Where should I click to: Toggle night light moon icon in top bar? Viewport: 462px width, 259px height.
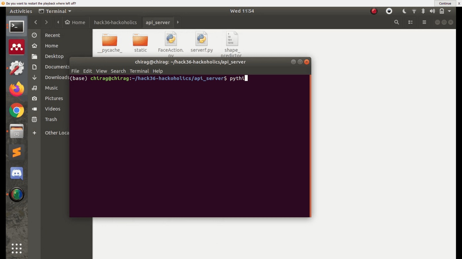coord(404,11)
